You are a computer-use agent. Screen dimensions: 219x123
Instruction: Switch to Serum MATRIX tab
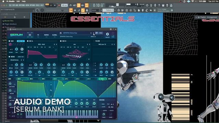click(47, 35)
